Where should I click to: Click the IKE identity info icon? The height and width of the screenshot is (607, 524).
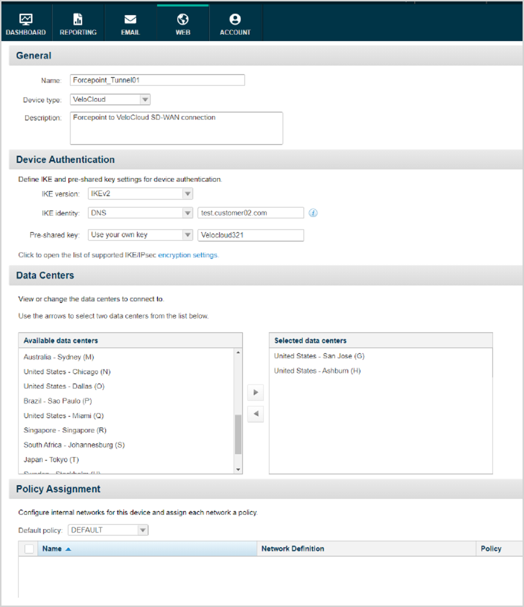click(x=314, y=213)
